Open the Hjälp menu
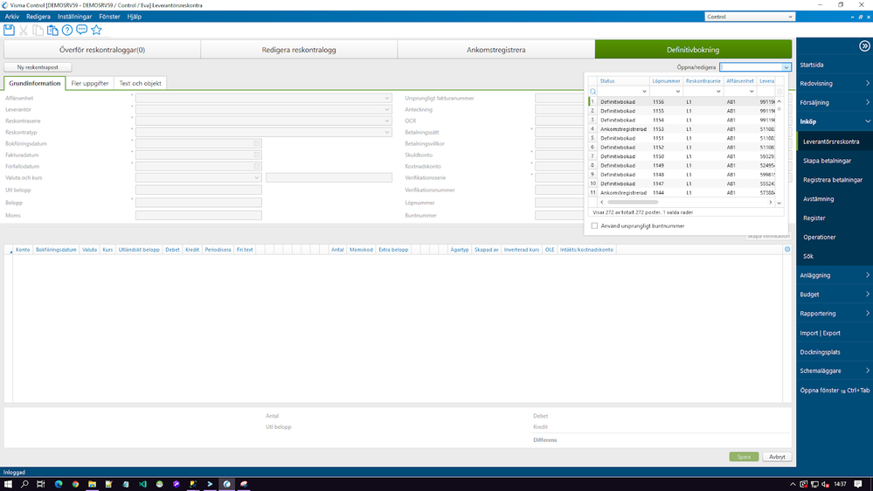The height and width of the screenshot is (491, 873). pyautogui.click(x=135, y=17)
